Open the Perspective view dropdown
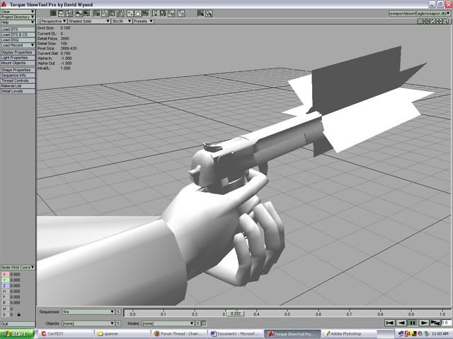Image resolution: width=453 pixels, height=339 pixels. click(51, 21)
